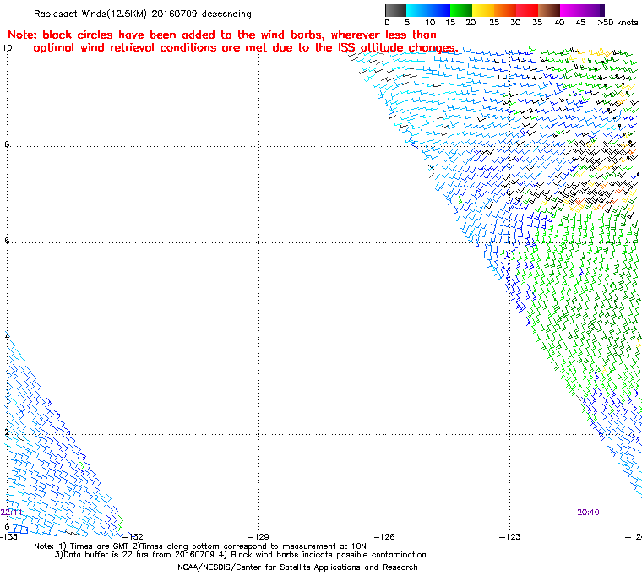
Task: Click the '>50 knots' legend label
Action: coord(618,23)
